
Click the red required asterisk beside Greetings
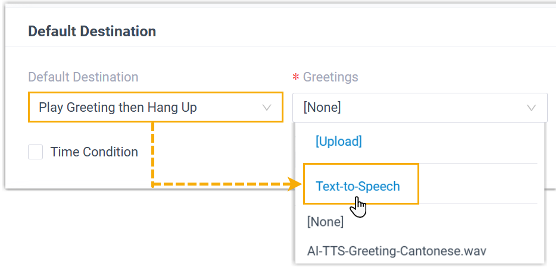point(295,79)
